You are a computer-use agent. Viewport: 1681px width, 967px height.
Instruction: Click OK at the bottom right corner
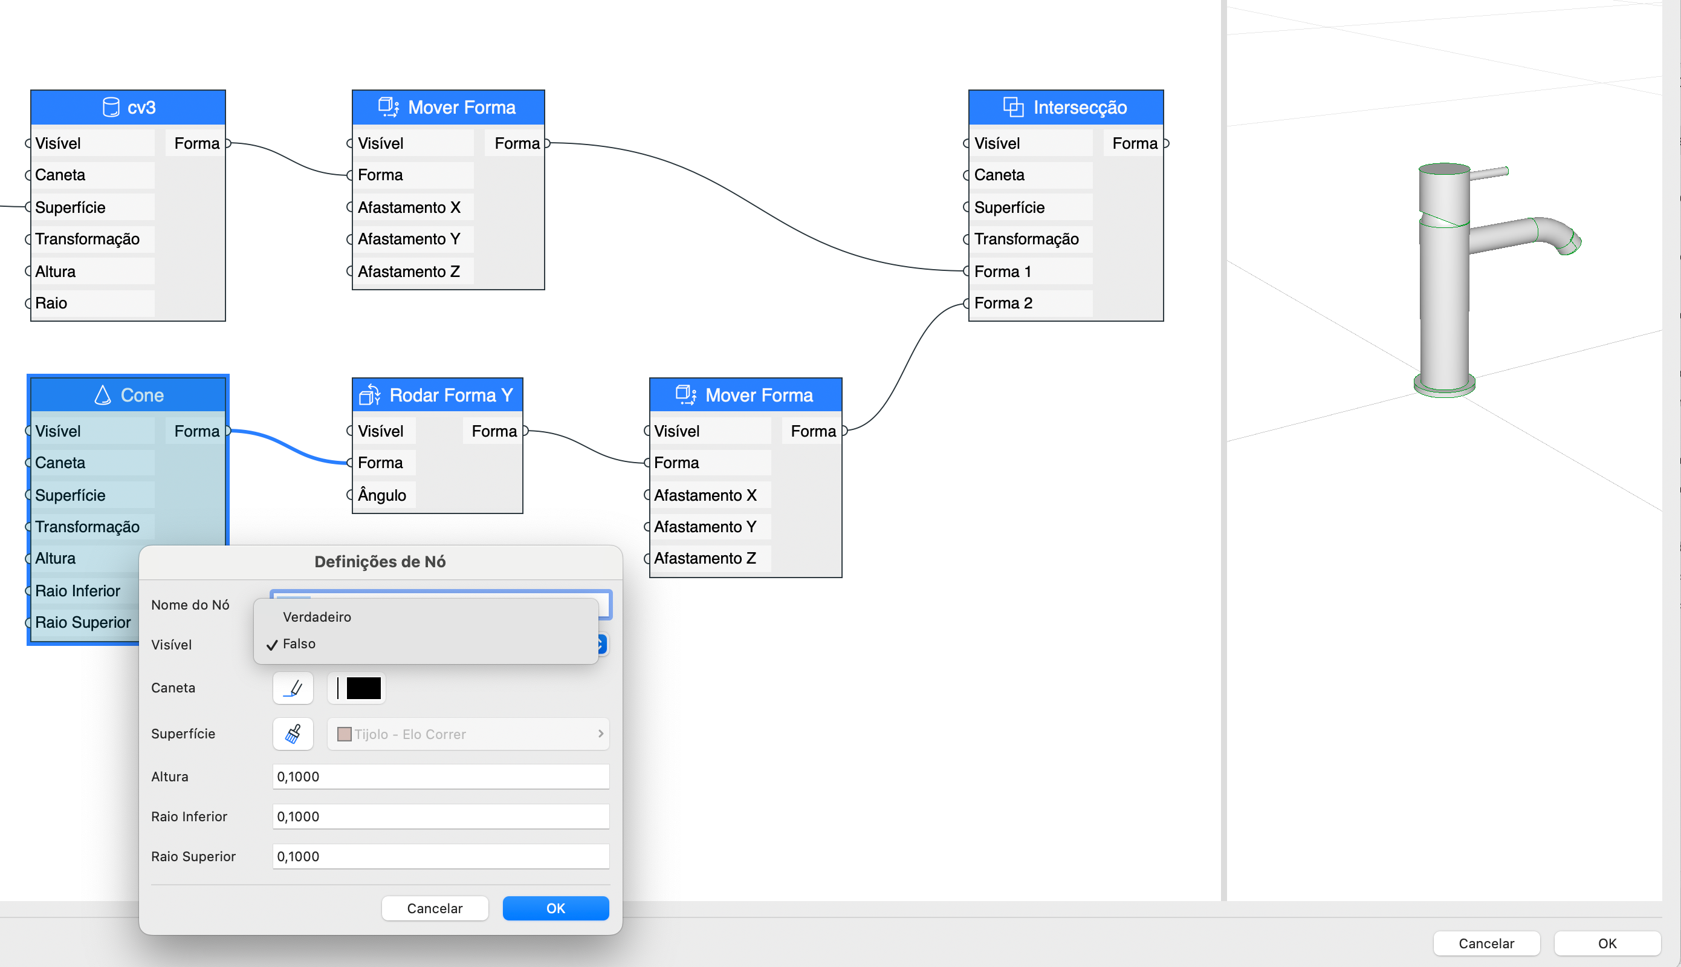(x=1607, y=943)
